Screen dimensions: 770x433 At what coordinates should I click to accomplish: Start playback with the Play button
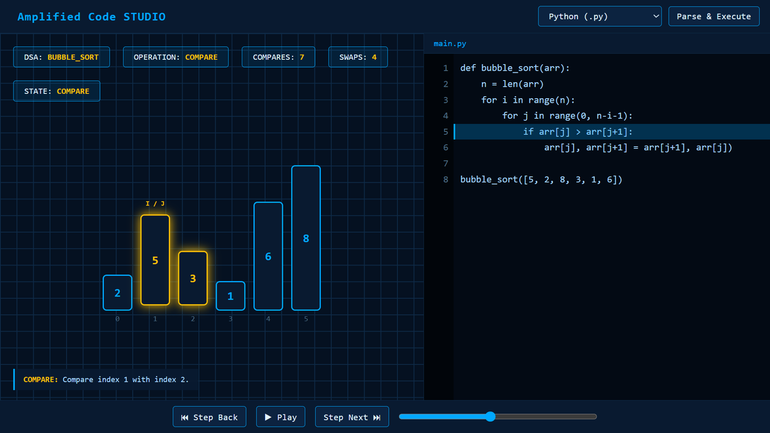pyautogui.click(x=280, y=417)
